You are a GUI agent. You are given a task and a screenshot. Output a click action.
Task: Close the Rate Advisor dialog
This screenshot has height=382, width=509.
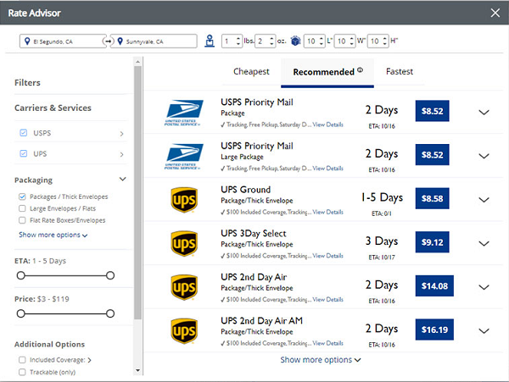coord(495,13)
